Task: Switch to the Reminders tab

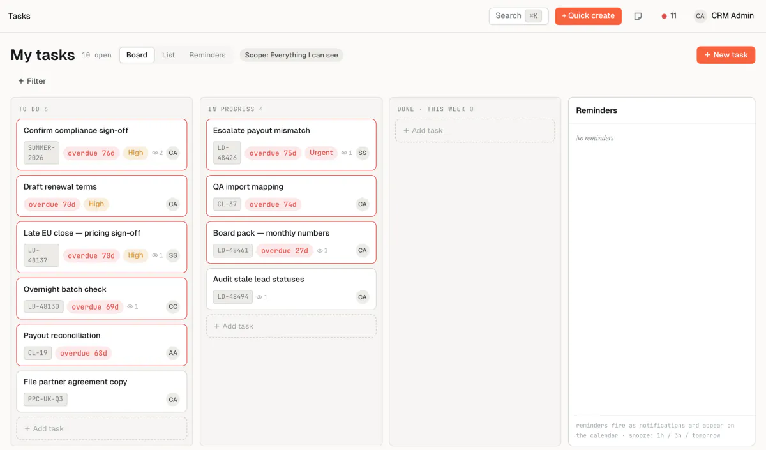Action: 207,55
